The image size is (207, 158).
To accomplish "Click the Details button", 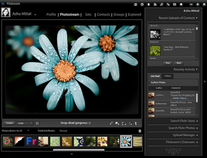I will (x=10, y=123).
